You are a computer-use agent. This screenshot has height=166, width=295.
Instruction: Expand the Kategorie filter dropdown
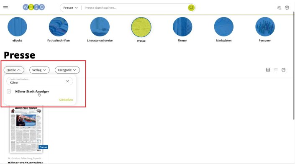click(x=67, y=70)
